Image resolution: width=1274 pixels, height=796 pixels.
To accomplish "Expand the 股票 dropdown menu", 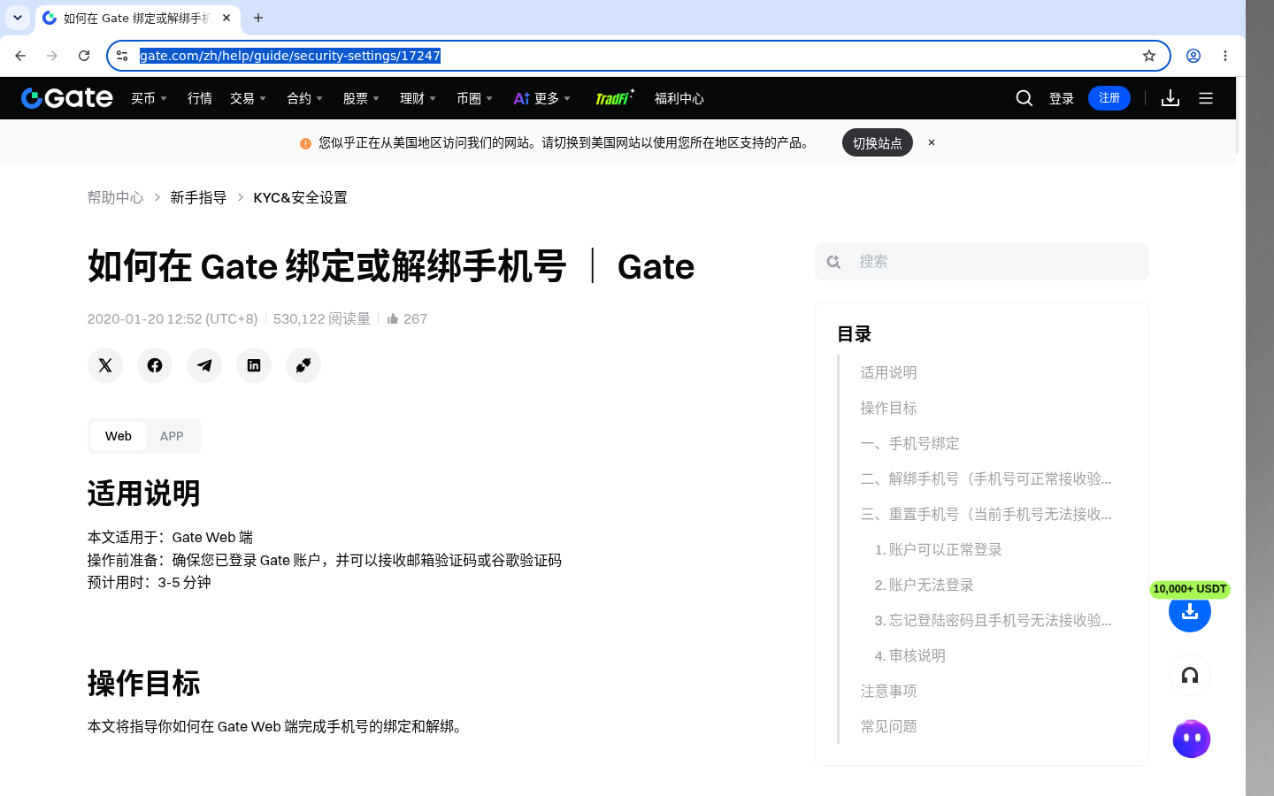I will pos(361,98).
